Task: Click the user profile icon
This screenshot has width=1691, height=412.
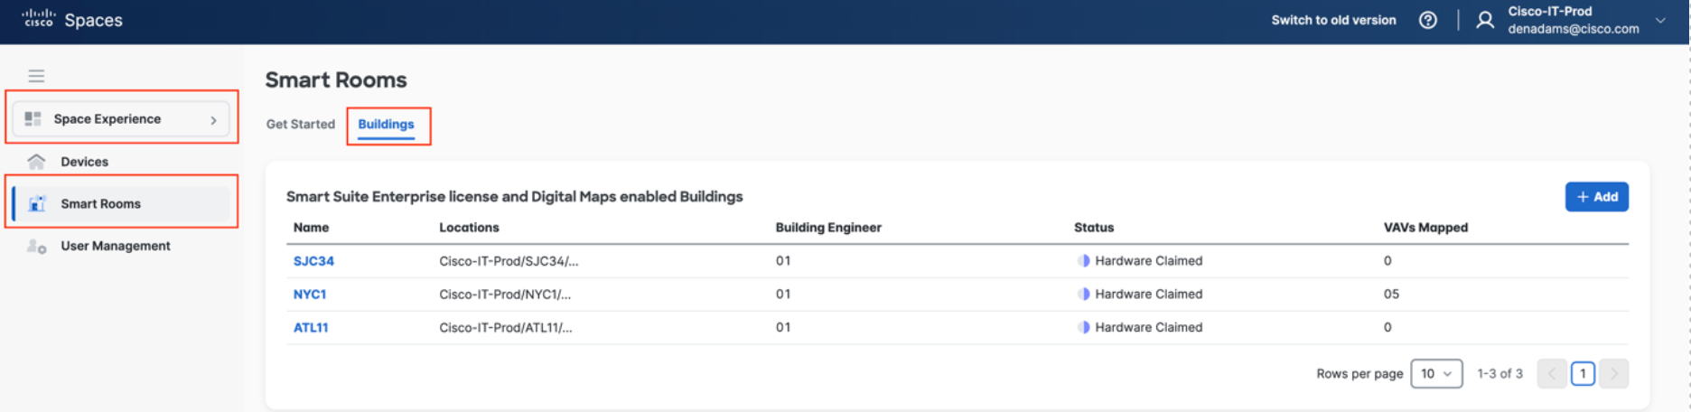Action: click(x=1484, y=20)
